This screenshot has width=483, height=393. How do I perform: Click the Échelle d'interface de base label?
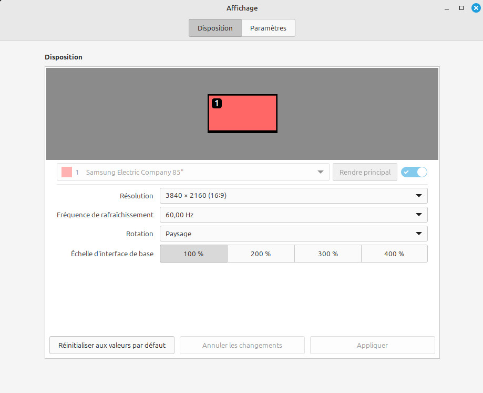click(x=112, y=254)
